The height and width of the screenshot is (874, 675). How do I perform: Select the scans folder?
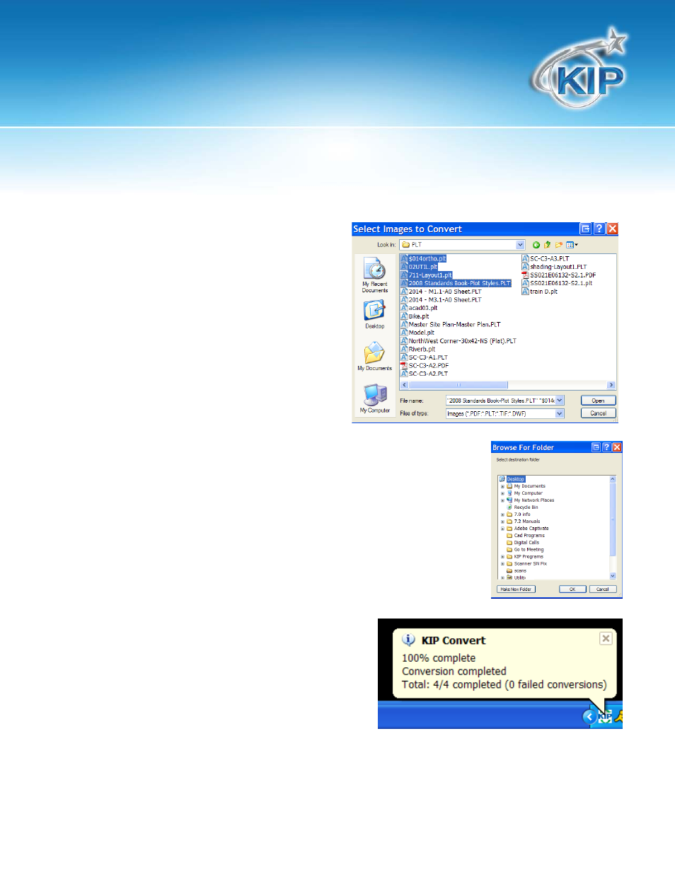[520, 571]
